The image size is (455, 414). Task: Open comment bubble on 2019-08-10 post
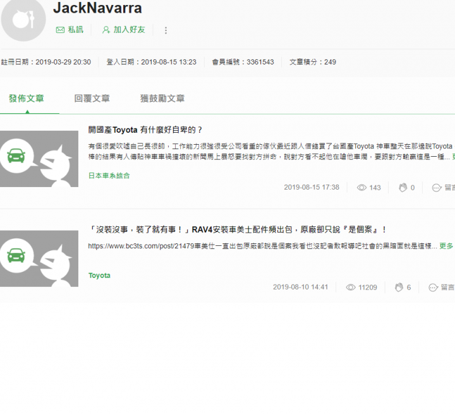[x=434, y=288]
